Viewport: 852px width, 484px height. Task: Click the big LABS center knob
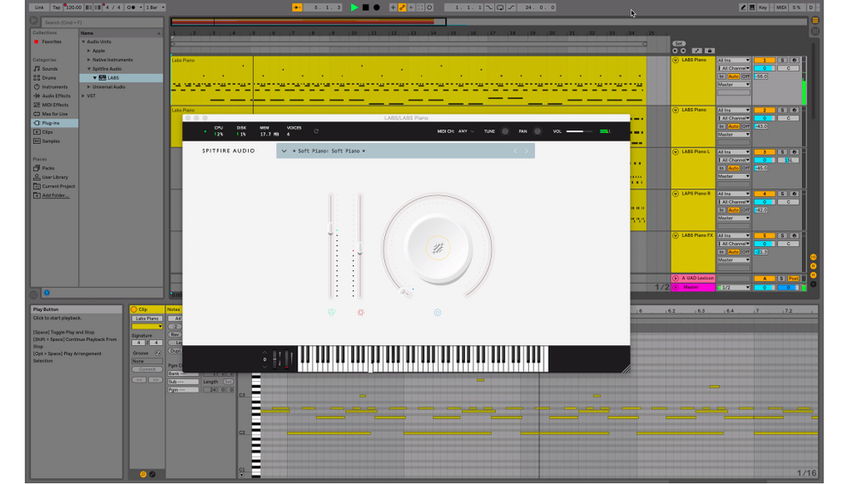[x=437, y=249]
